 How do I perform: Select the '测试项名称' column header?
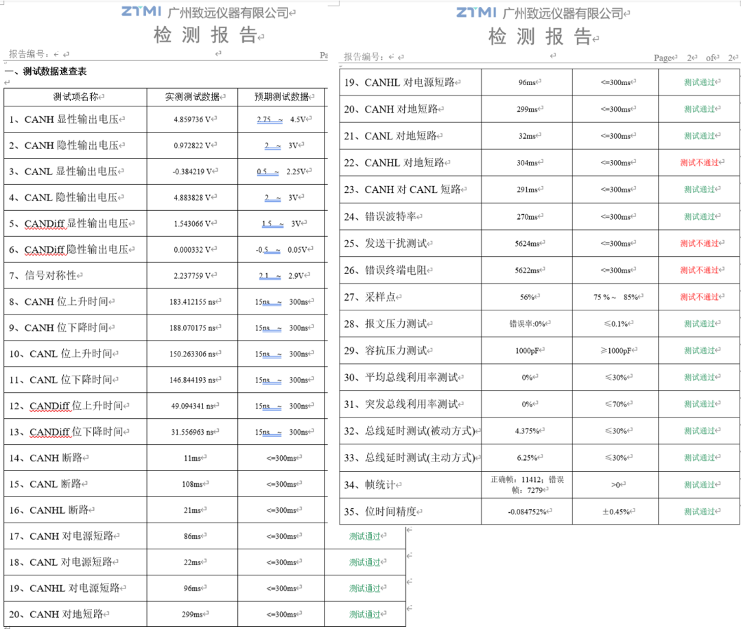click(75, 97)
